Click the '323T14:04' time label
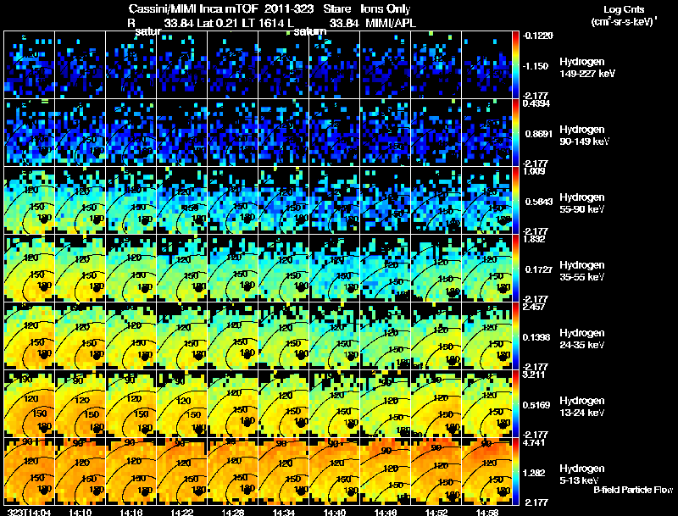 pyautogui.click(x=29, y=512)
